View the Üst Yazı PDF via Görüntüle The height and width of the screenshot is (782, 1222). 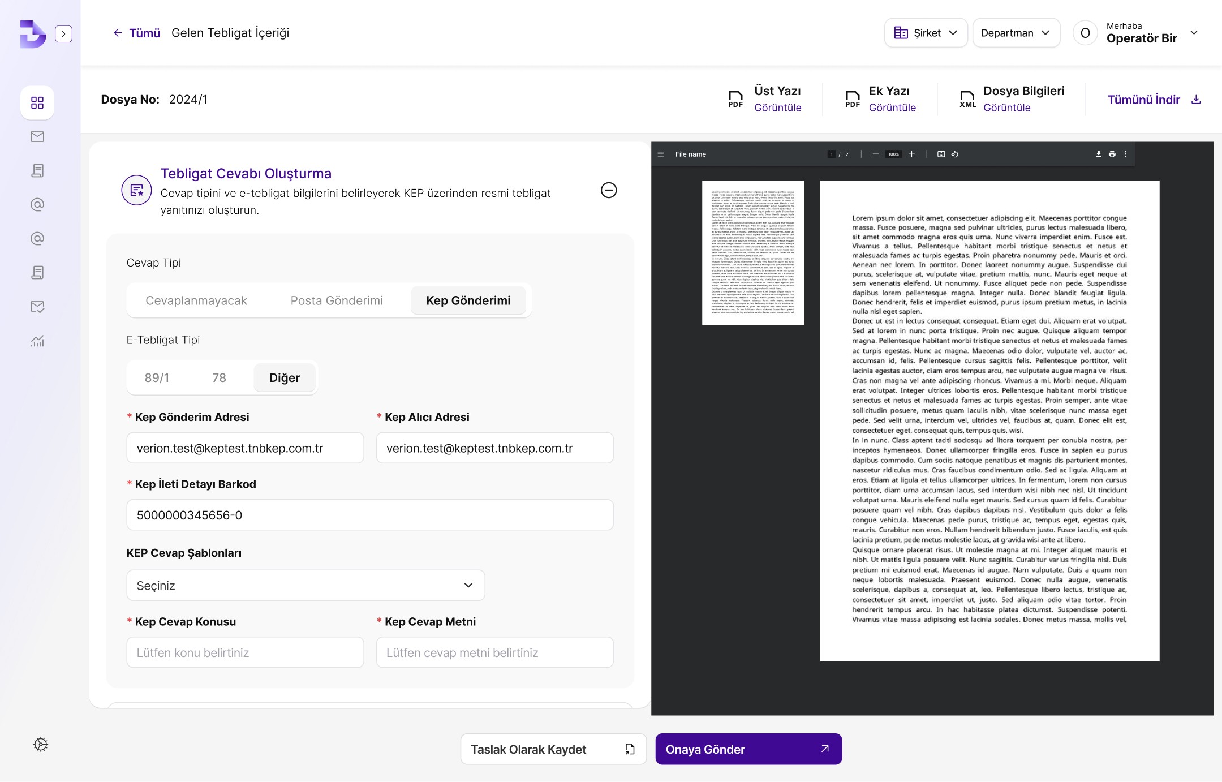(777, 108)
